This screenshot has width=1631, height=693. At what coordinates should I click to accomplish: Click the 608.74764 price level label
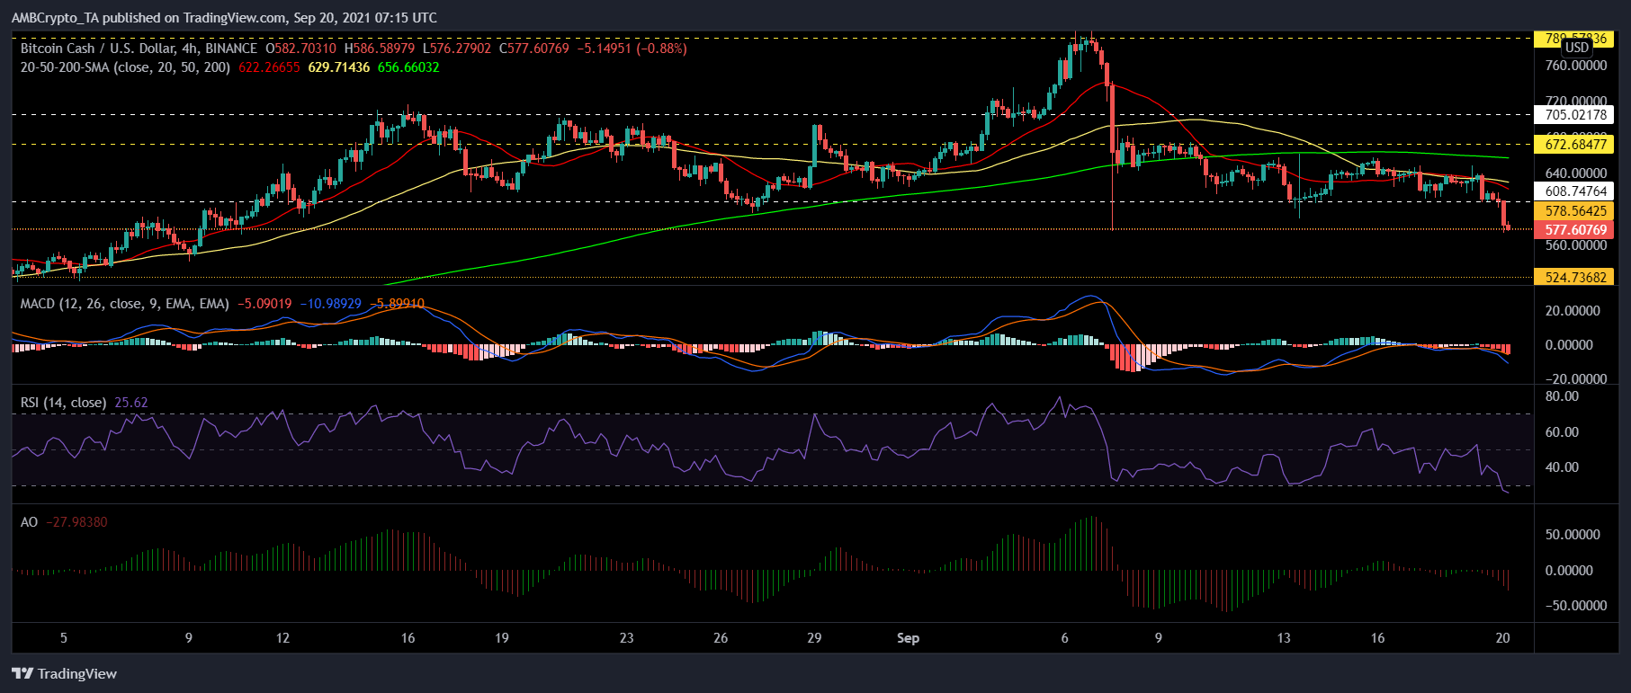(1575, 191)
